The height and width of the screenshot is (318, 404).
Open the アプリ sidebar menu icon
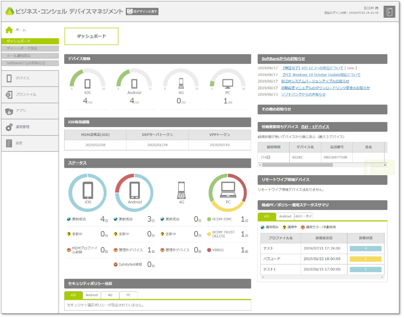[9, 111]
